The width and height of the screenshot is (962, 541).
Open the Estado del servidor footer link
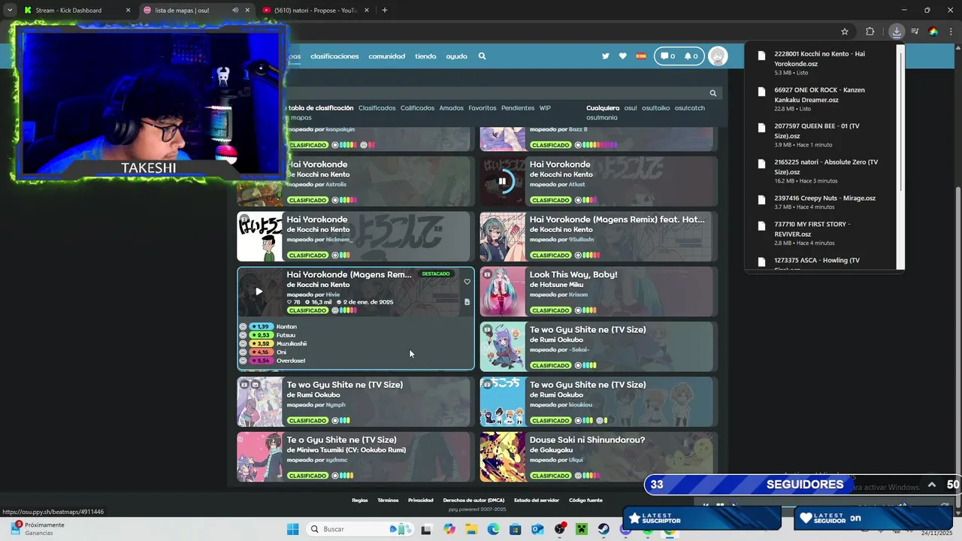coord(537,500)
